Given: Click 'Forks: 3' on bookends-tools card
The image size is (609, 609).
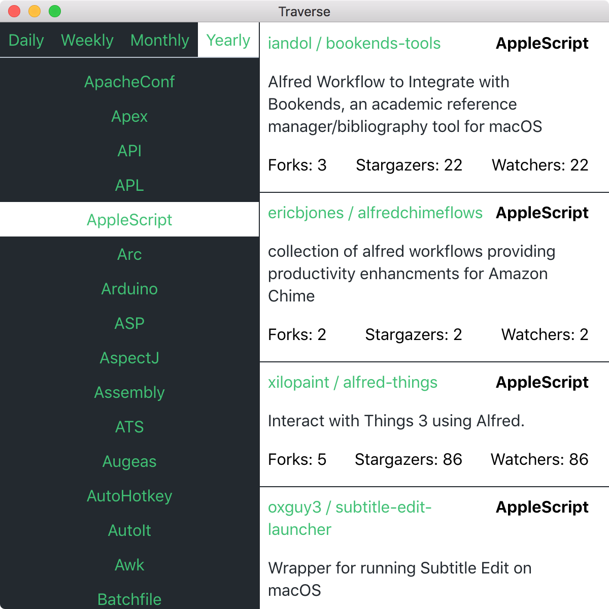Looking at the screenshot, I should [x=297, y=165].
